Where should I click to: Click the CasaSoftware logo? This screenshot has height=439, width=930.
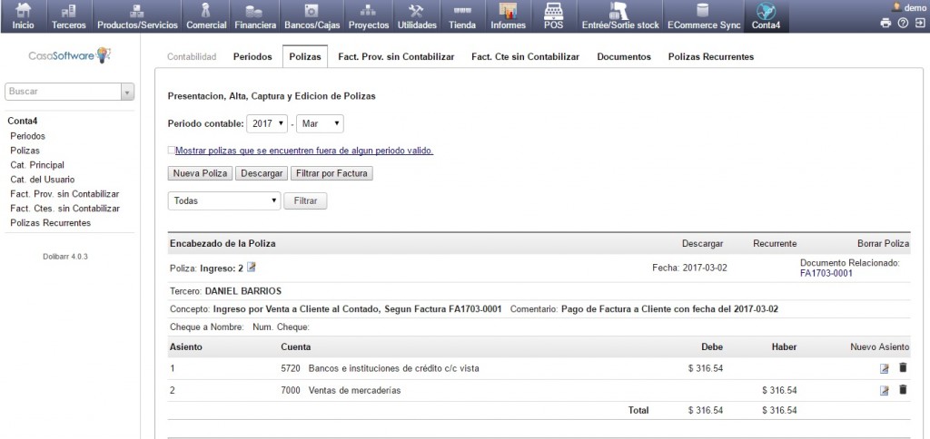point(70,55)
